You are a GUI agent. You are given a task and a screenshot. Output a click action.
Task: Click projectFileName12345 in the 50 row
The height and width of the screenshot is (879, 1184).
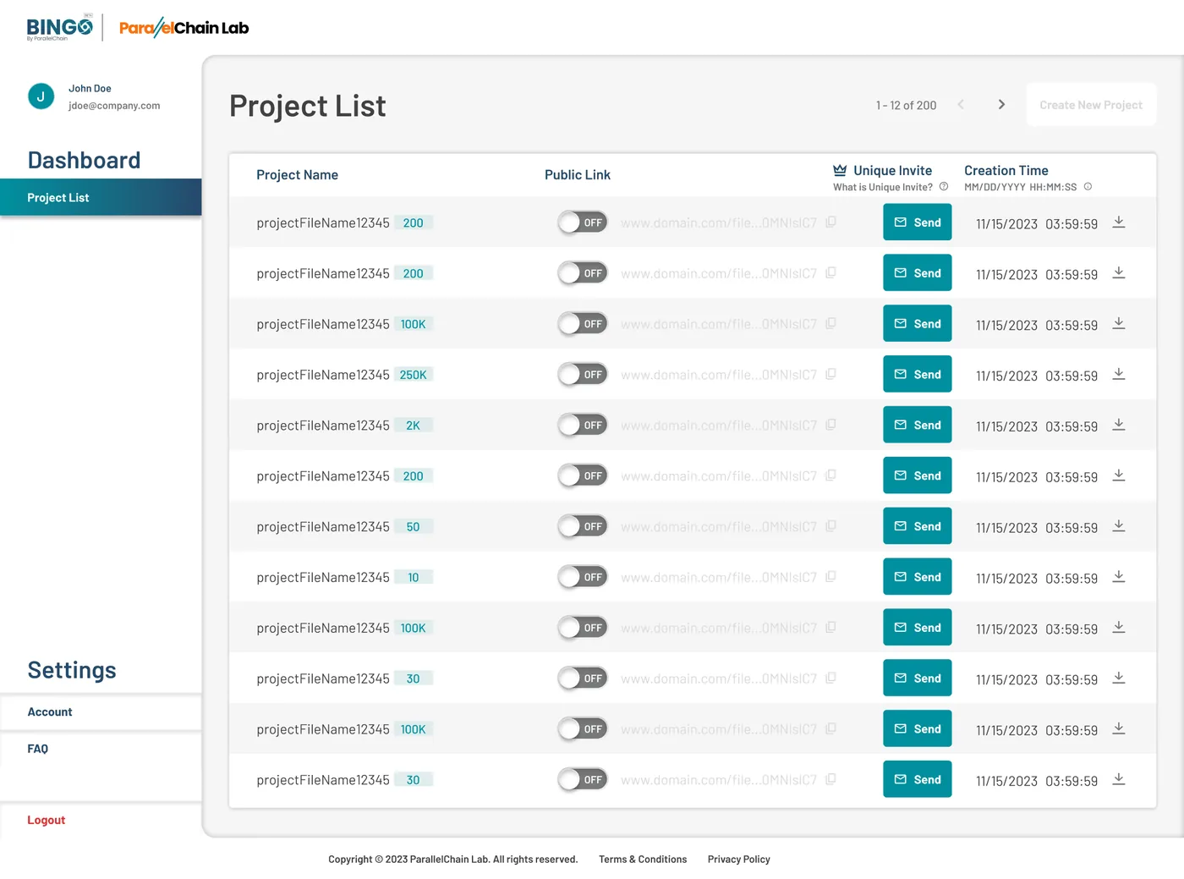coord(323,526)
